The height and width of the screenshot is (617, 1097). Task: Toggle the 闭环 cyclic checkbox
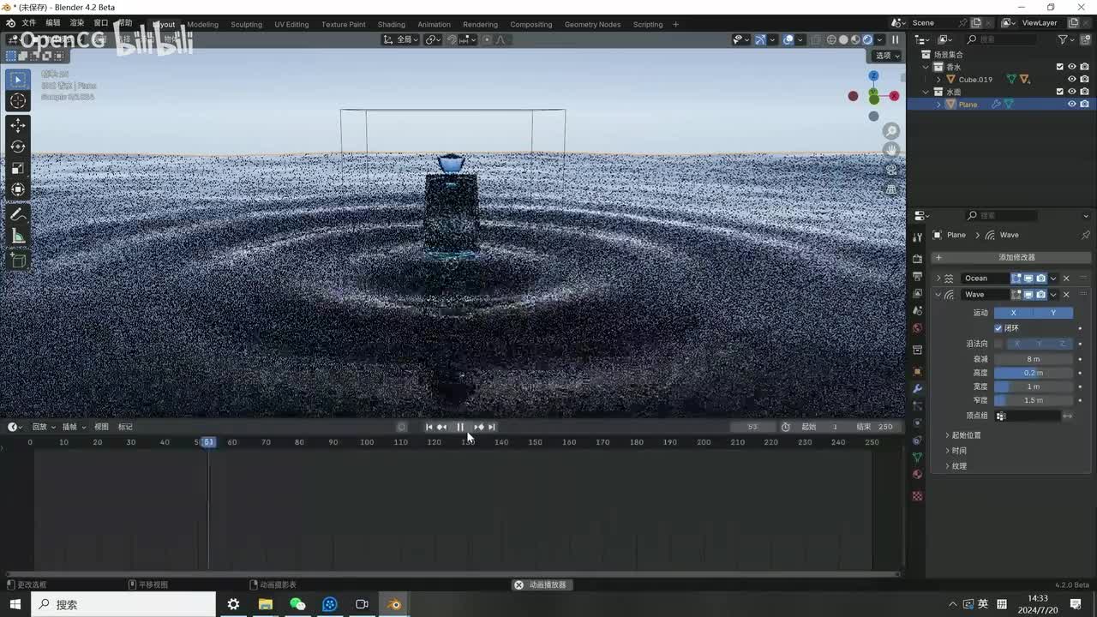tap(998, 328)
